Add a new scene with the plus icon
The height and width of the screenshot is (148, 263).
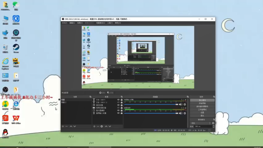pyautogui.click(x=63, y=126)
